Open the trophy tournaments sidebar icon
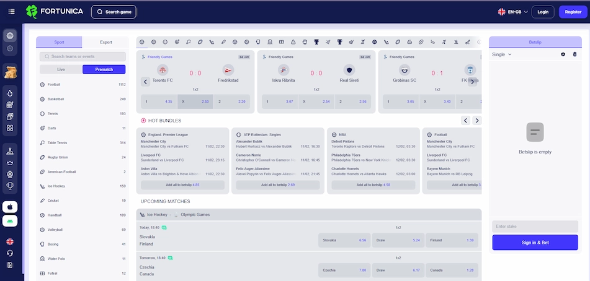 tap(10, 186)
